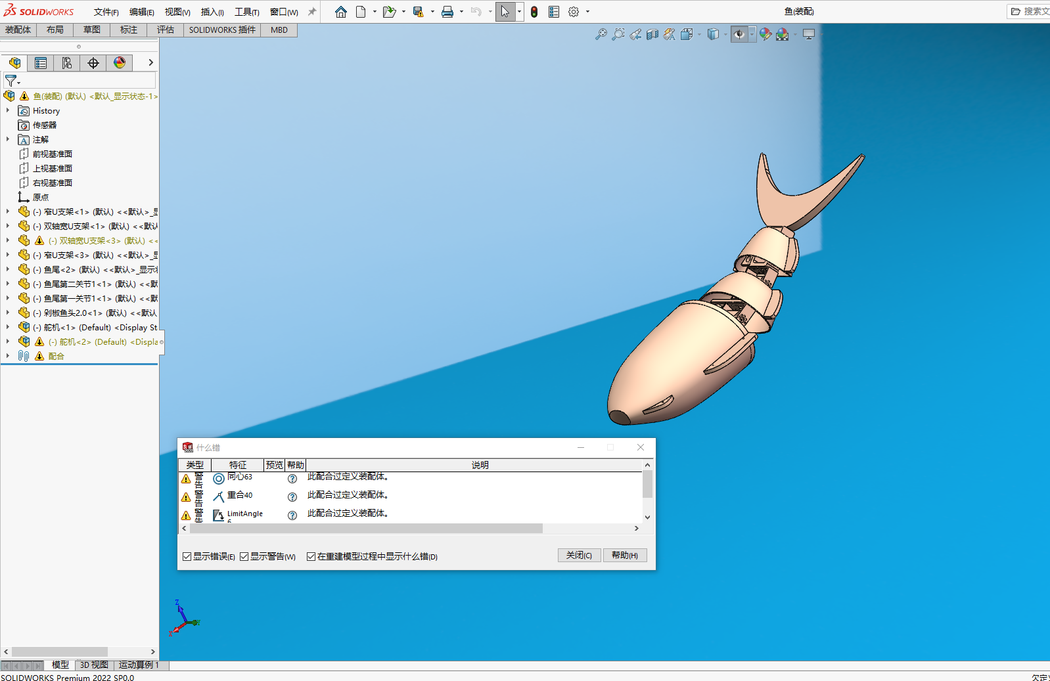Screen dimensions: 1050x681
Task: Switch to the 评估 ribbon tab
Action: [166, 30]
